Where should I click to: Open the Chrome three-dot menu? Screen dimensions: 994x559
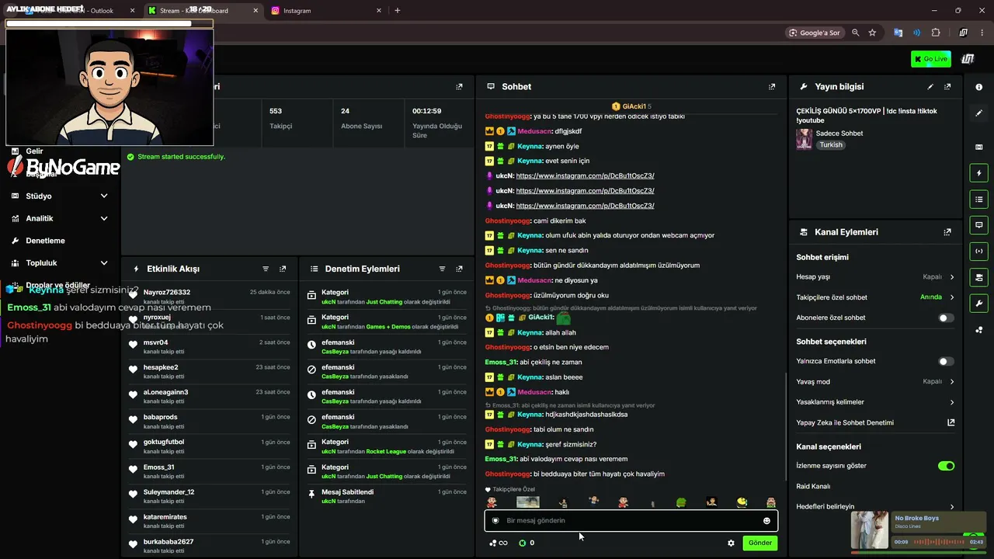[x=982, y=33]
